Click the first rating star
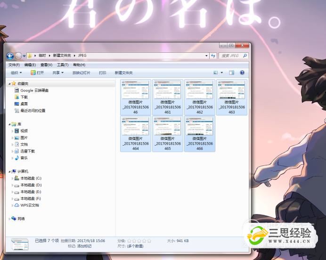The width and height of the screenshot is (326, 260). click(x=129, y=241)
